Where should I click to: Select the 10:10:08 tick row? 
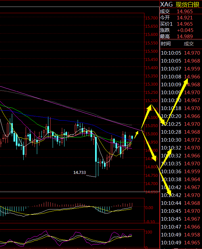[x=181, y=77]
